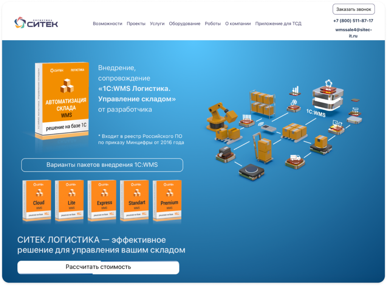
Task: Open the Услуги section
Action: click(158, 23)
